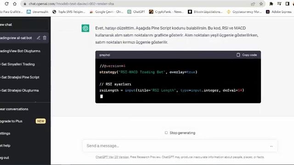This screenshot has height=165, width=294.
Task: Click the lock icon in the address bar
Action: click(x=25, y=4)
